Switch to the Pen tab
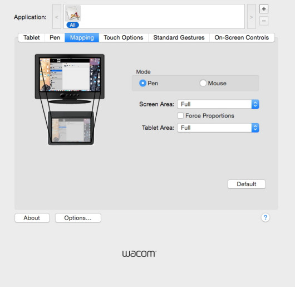 [55, 37]
